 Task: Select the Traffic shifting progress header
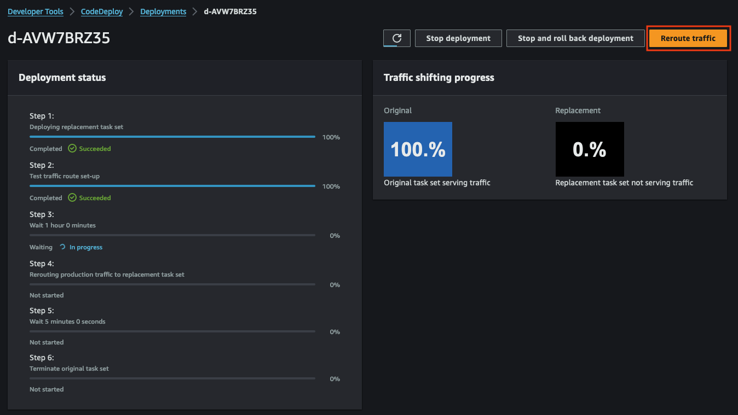click(x=439, y=77)
